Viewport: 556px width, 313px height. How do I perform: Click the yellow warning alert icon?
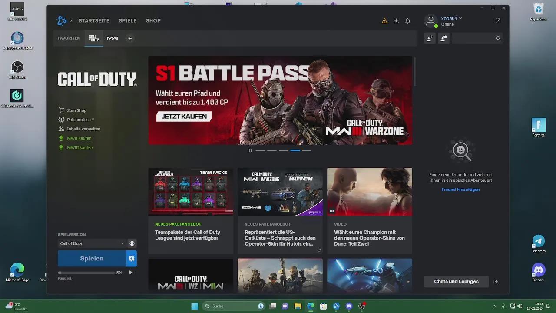coord(384,21)
